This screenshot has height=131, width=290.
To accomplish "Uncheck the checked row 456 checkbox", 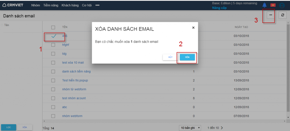I will pyautogui.click(x=53, y=36).
